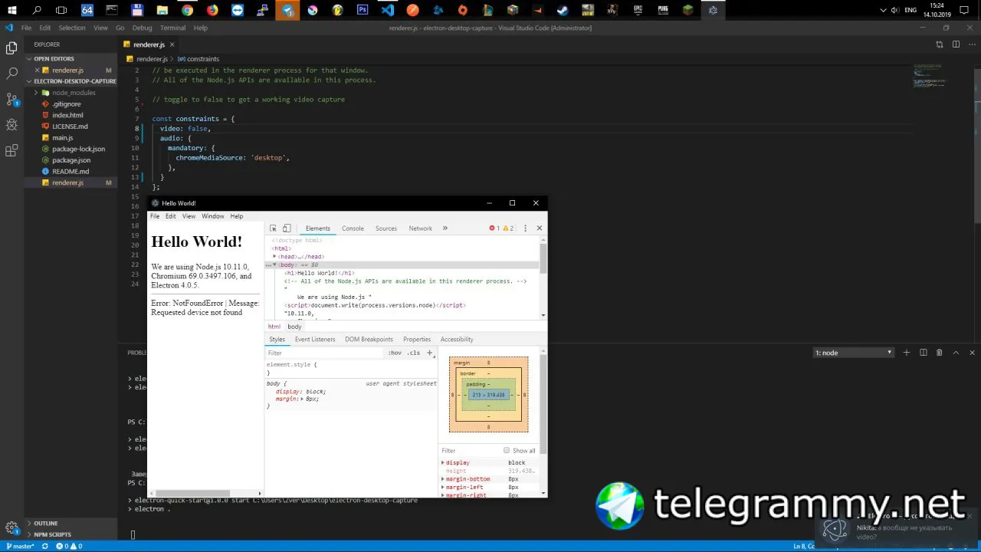This screenshot has height=552, width=981.
Task: Open the Extensions view
Action: 11,151
